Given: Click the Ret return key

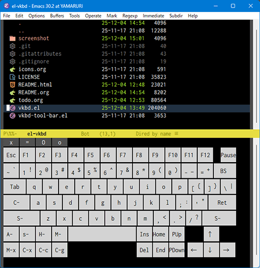Looking at the screenshot, I should 222,202.
